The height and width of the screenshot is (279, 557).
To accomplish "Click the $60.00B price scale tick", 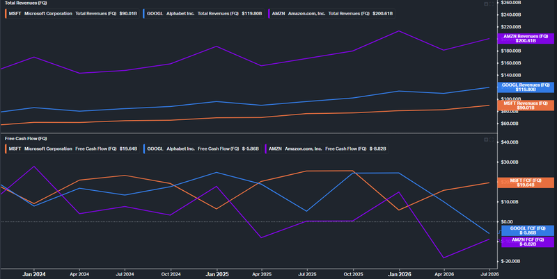I will (x=510, y=124).
